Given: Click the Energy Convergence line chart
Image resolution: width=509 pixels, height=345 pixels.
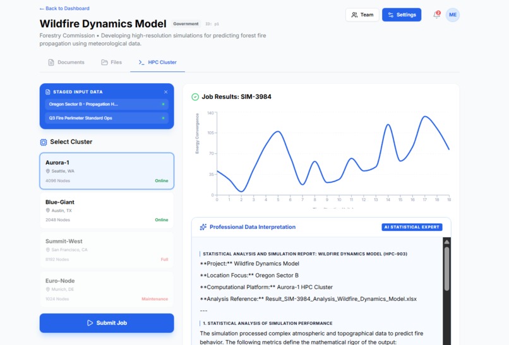Looking at the screenshot, I should click(x=333, y=154).
